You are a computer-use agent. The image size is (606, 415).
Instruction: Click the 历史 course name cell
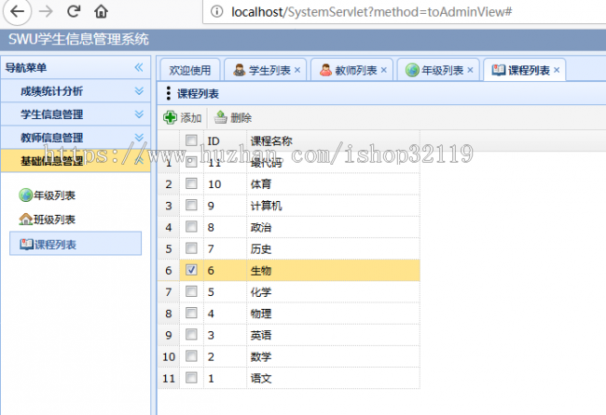[x=333, y=248]
